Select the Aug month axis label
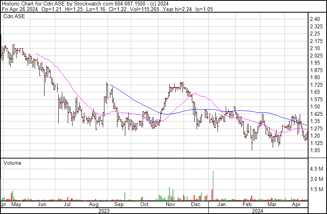 94,205
